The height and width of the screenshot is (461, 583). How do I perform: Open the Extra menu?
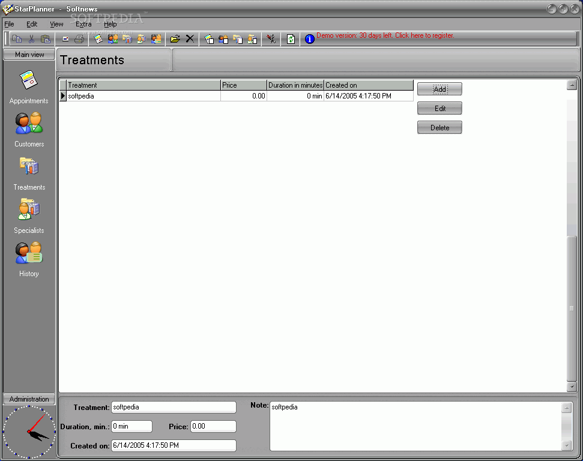(x=83, y=24)
